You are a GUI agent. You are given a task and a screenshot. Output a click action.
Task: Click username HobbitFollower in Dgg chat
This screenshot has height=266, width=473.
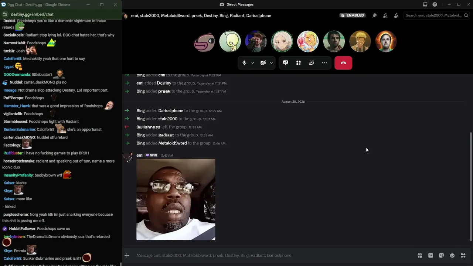click(22, 229)
